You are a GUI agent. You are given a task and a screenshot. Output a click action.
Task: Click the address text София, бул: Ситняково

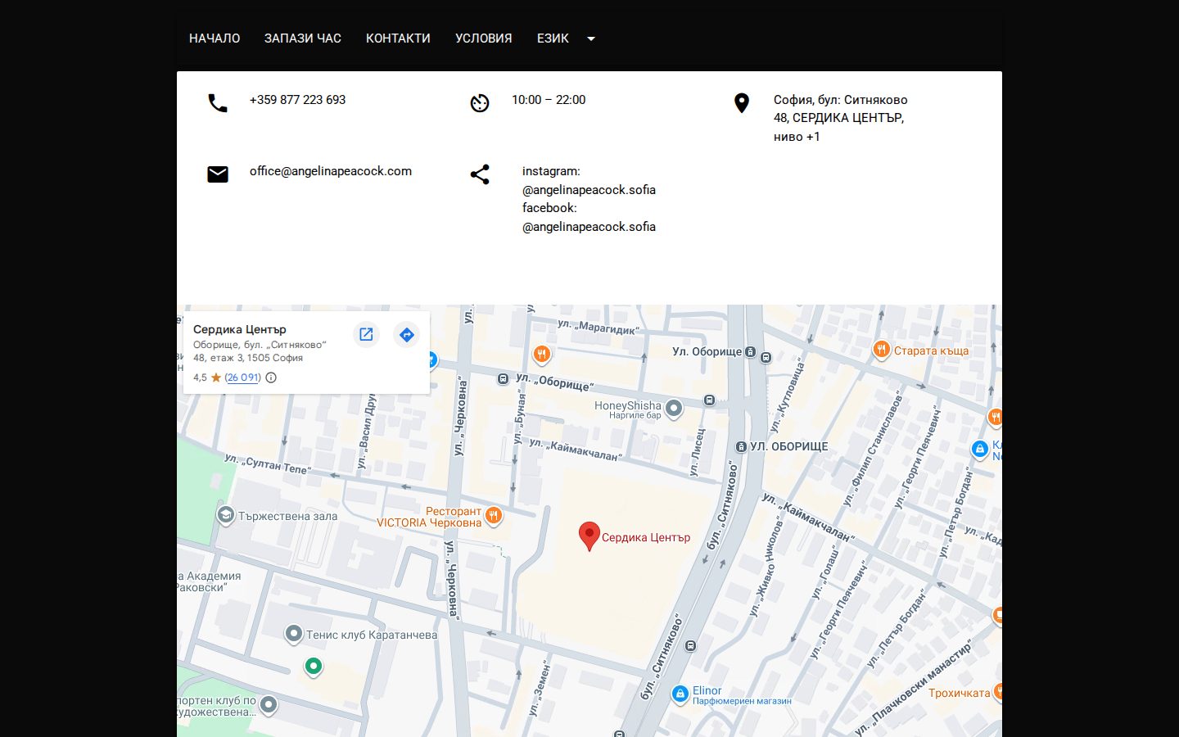click(841, 100)
